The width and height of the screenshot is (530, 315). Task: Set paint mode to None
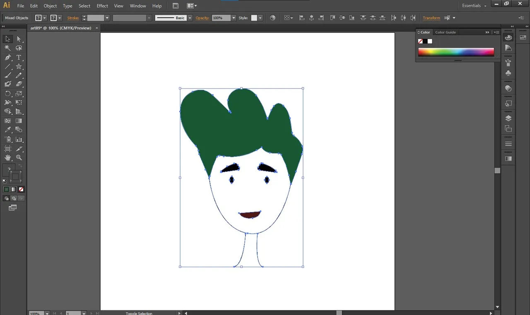(21, 189)
